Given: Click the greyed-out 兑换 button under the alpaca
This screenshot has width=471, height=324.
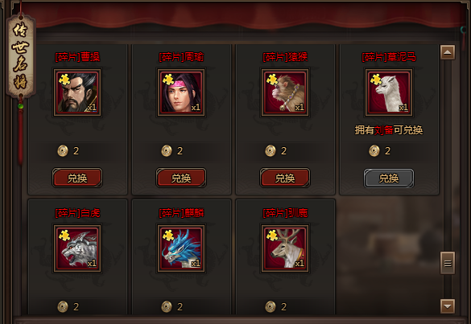Looking at the screenshot, I should tap(389, 178).
